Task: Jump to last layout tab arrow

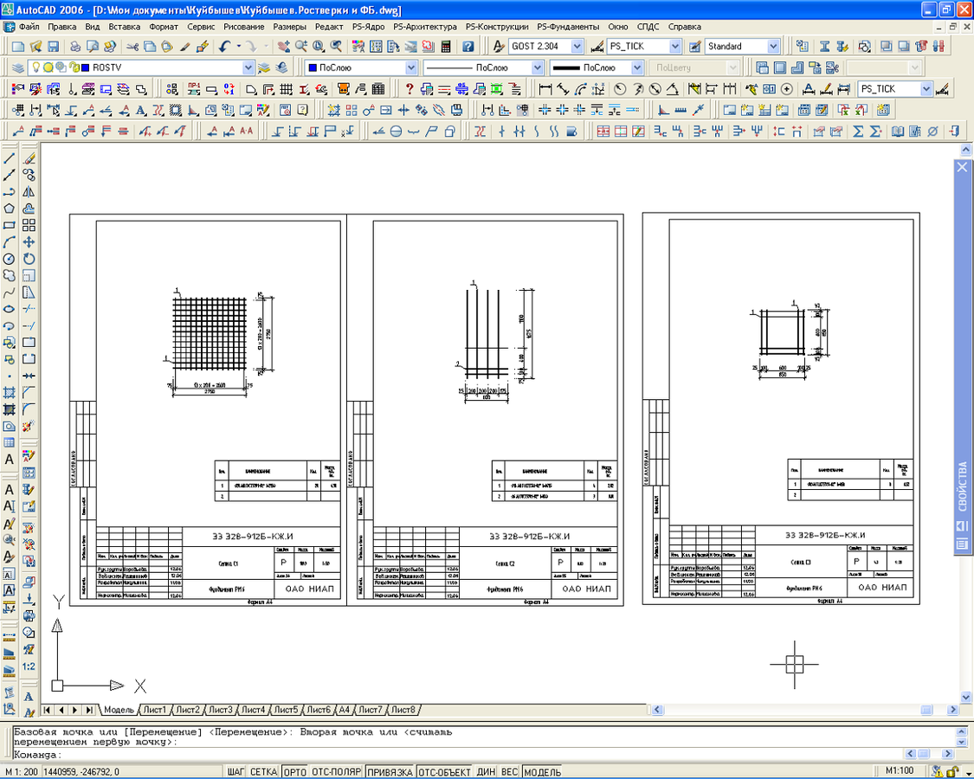Action: (x=89, y=710)
